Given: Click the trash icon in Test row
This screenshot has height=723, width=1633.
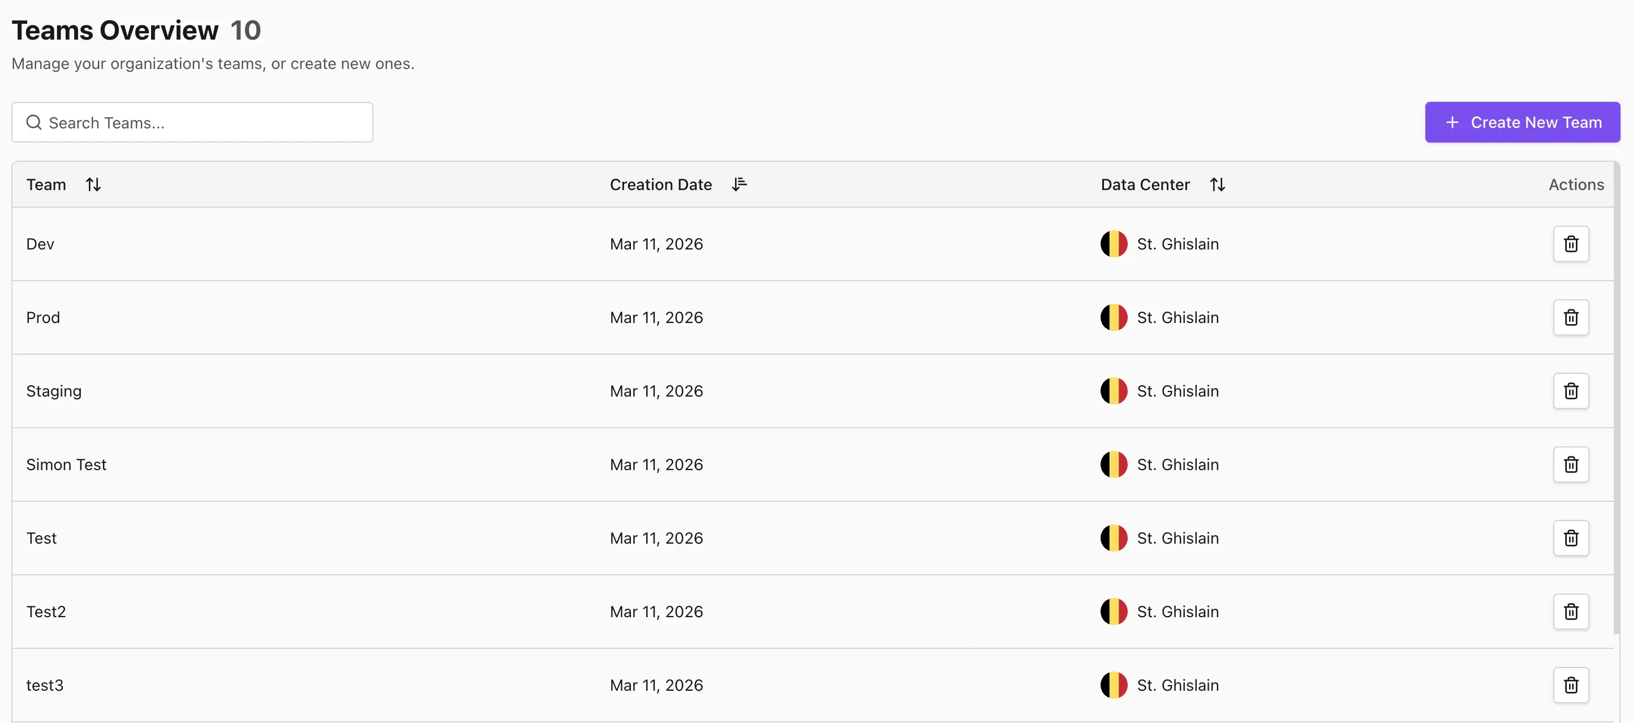Looking at the screenshot, I should tap(1570, 538).
